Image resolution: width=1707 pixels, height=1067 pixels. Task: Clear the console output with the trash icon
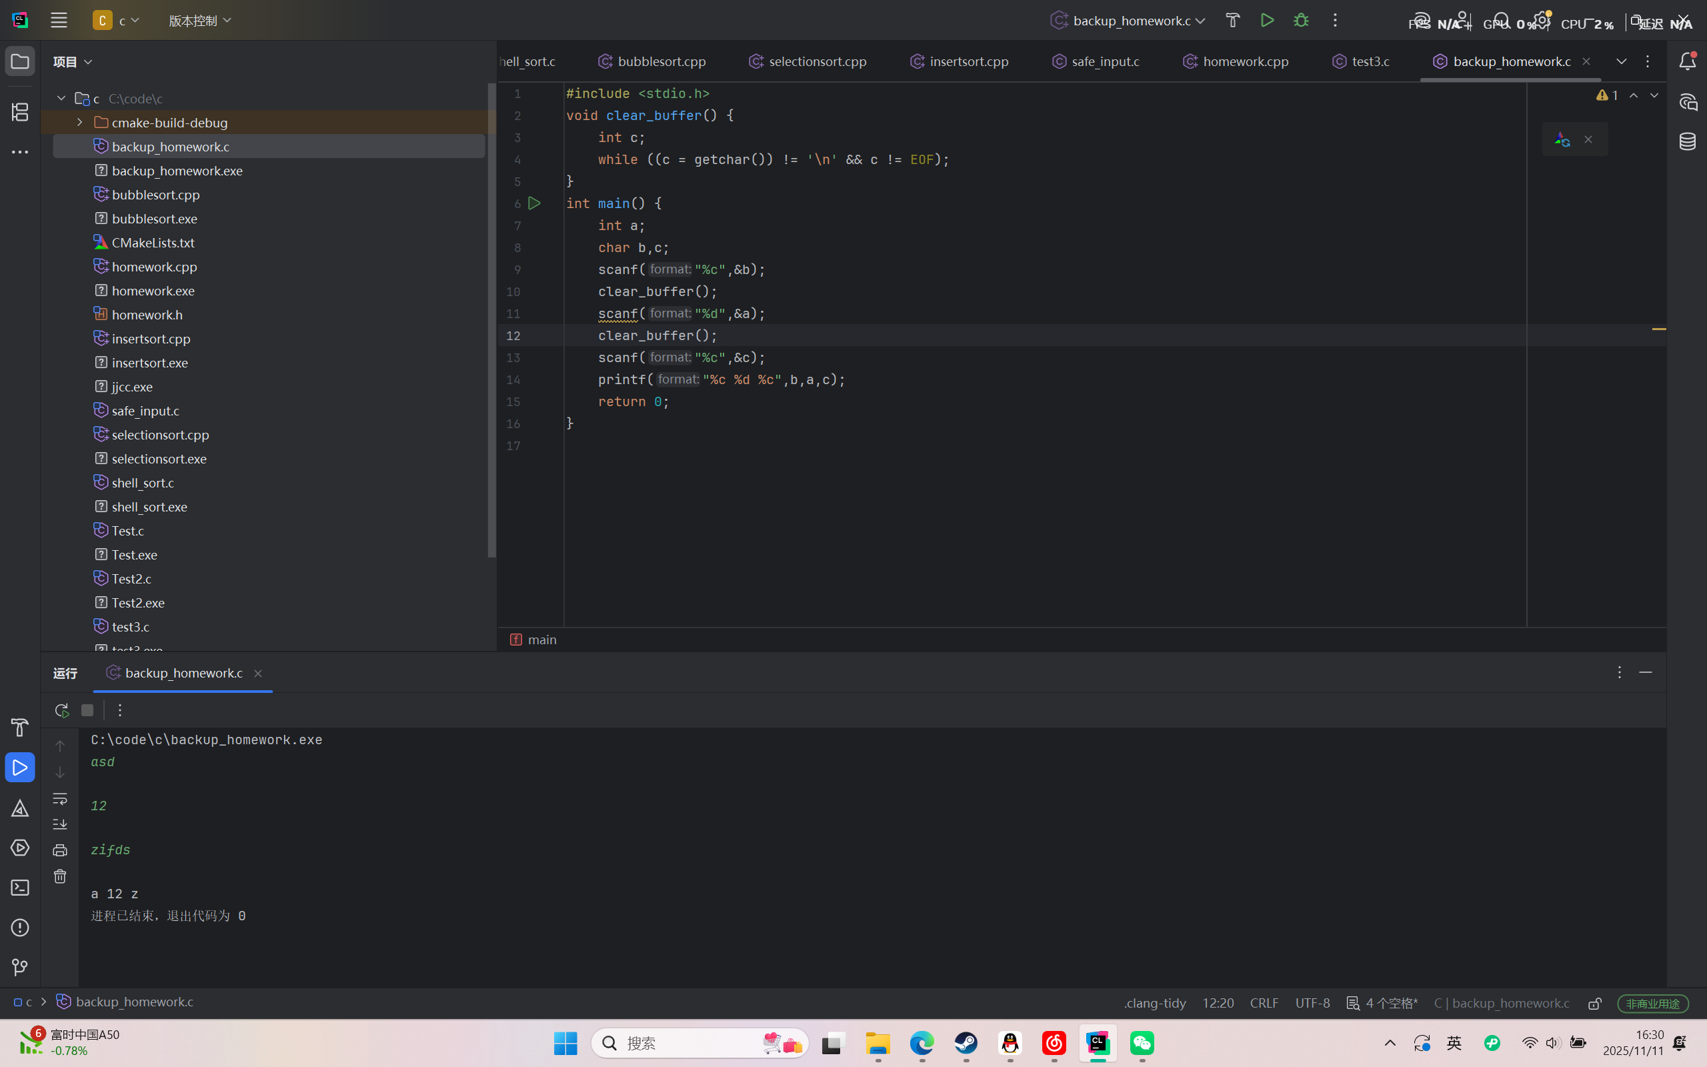coord(60,876)
